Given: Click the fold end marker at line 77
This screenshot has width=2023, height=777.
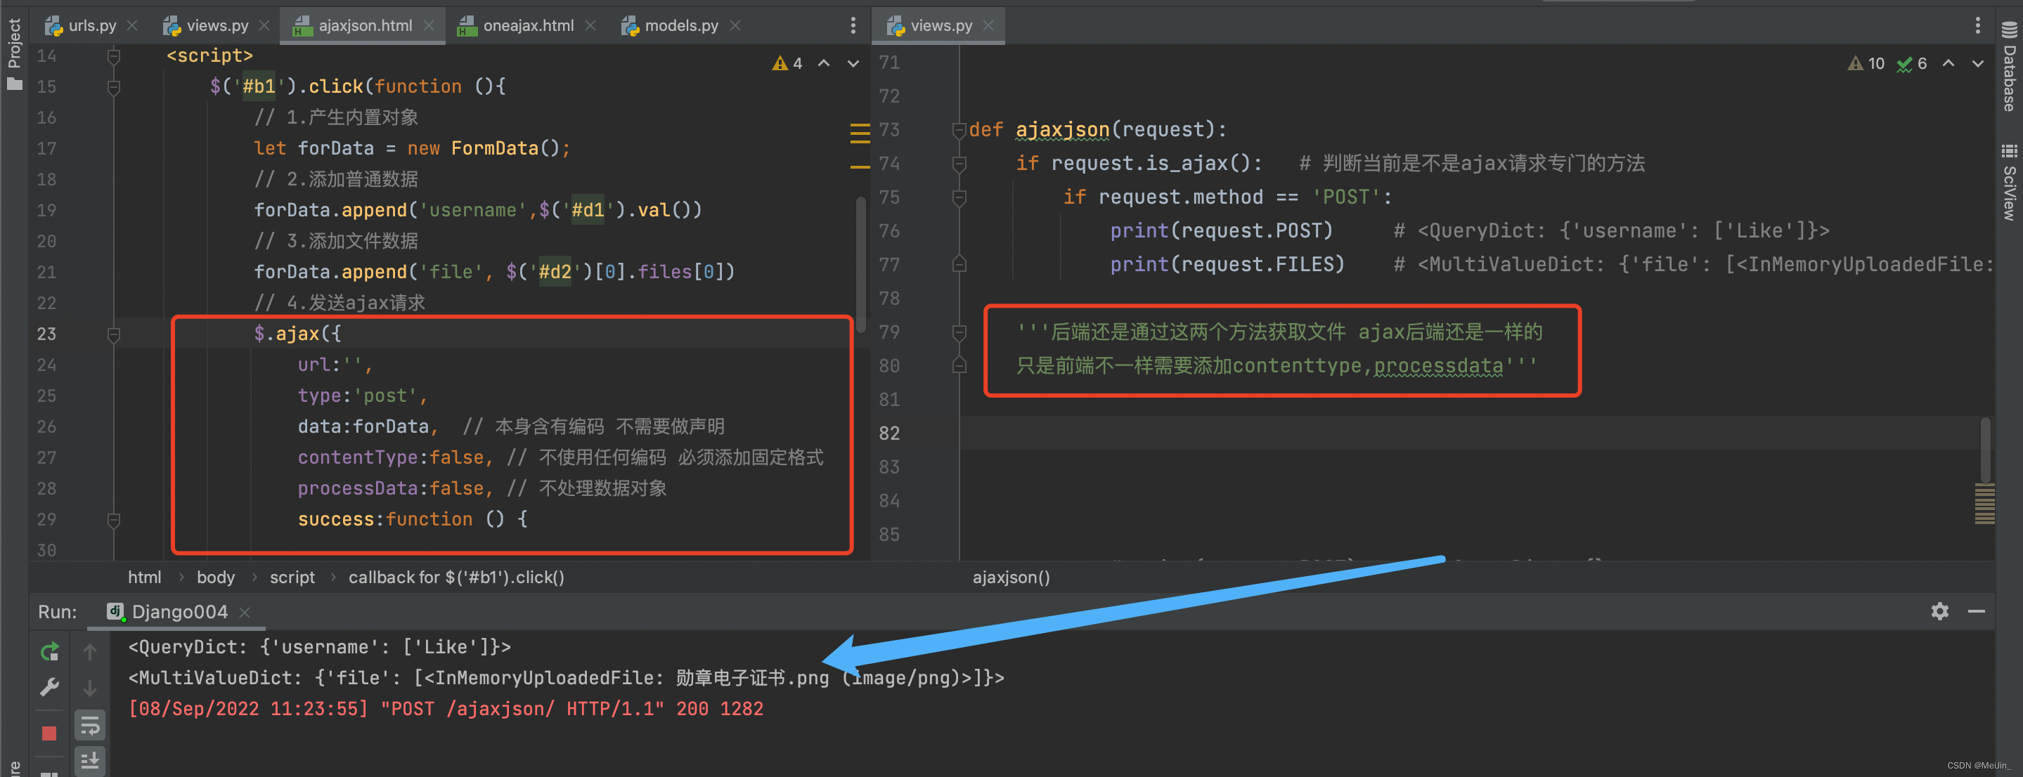Looking at the screenshot, I should pyautogui.click(x=959, y=264).
